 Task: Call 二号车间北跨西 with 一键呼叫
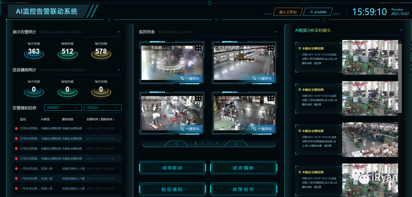coord(262,78)
